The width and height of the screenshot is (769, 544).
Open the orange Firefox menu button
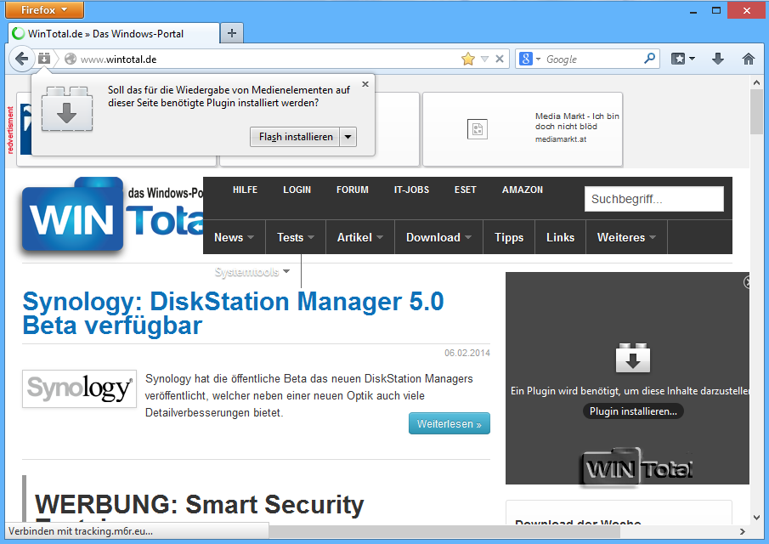tap(44, 9)
